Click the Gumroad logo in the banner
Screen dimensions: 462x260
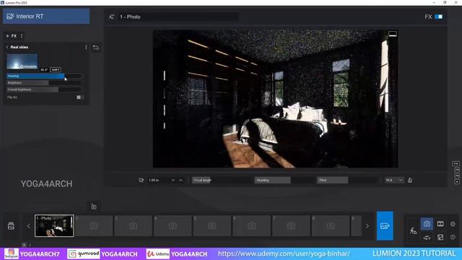pos(84,253)
